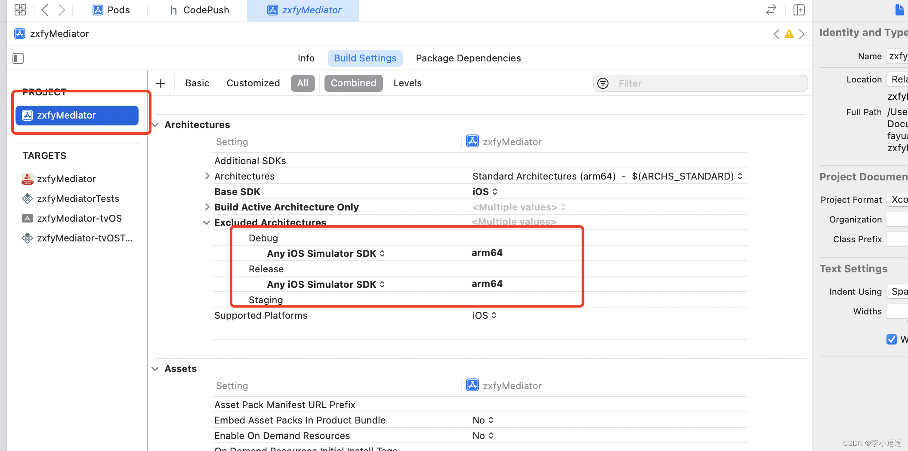The image size is (908, 451).
Task: Open Debug Any iOS Simulator SDK dropdown
Action: pyautogui.click(x=326, y=253)
